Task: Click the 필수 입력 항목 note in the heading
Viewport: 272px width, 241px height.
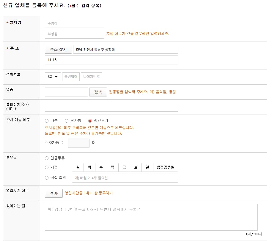Action: [x=84, y=6]
